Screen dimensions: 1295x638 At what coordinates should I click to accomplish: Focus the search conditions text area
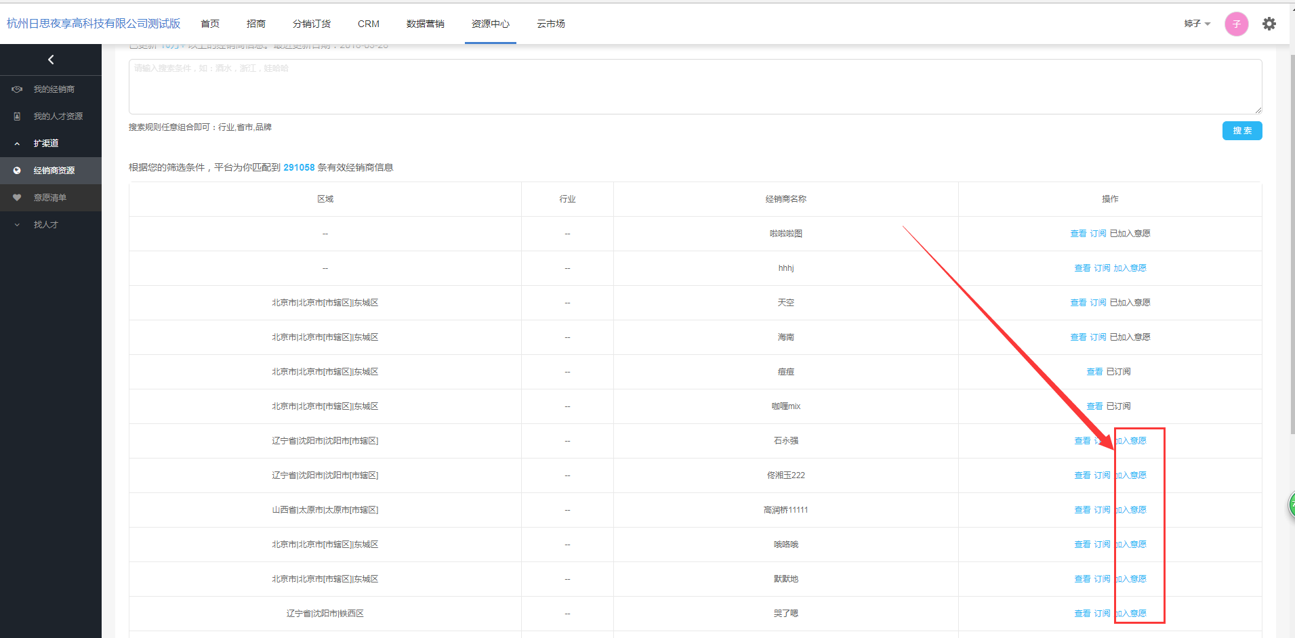(x=695, y=87)
